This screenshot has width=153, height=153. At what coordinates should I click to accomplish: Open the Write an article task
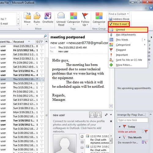tap(127, 132)
